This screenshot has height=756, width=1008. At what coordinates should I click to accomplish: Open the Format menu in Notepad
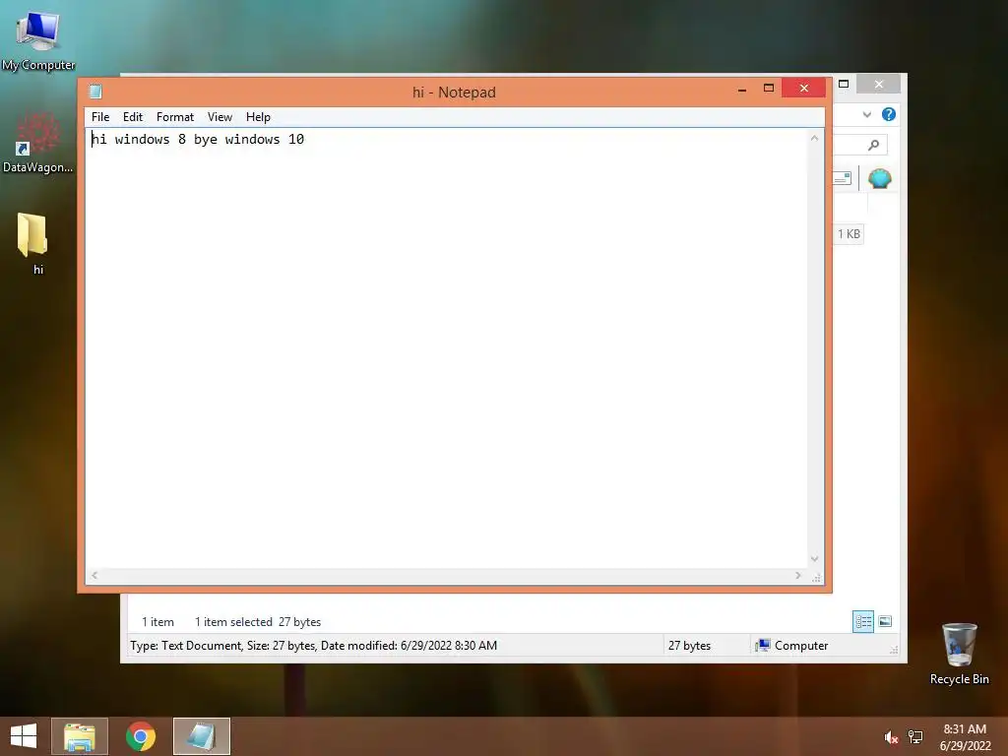175,117
